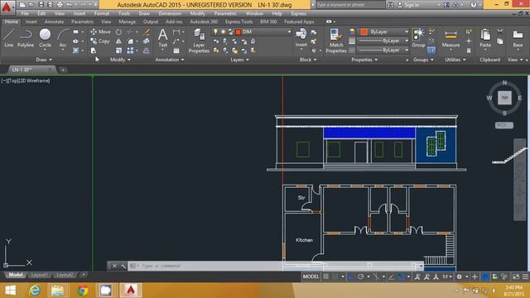The image size is (530, 298).
Task: Switch to Layout1 tab
Action: [x=39, y=275]
